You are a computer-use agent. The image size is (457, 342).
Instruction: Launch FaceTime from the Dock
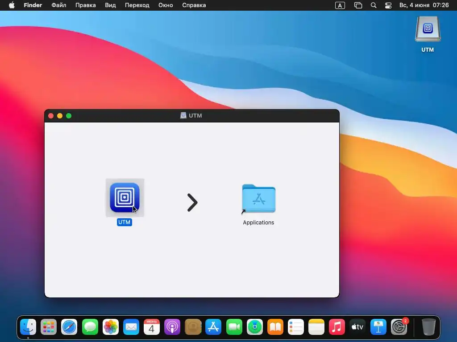(234, 327)
